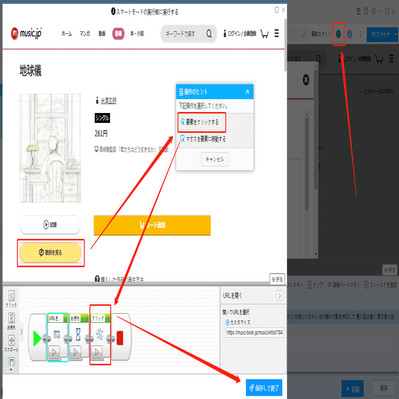Open the hamburger menu in dialog page
The image size is (399, 399).
[x=277, y=33]
